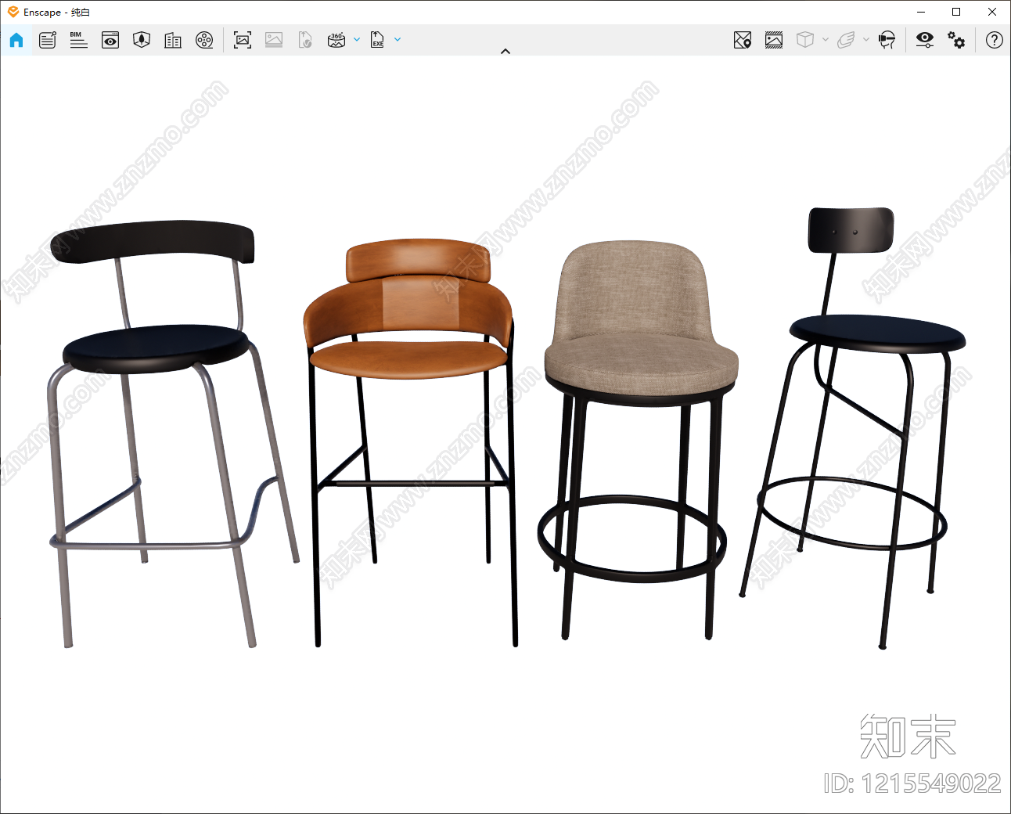Collapse the toolbar with the chevron up
The image size is (1011, 814).
click(x=505, y=51)
